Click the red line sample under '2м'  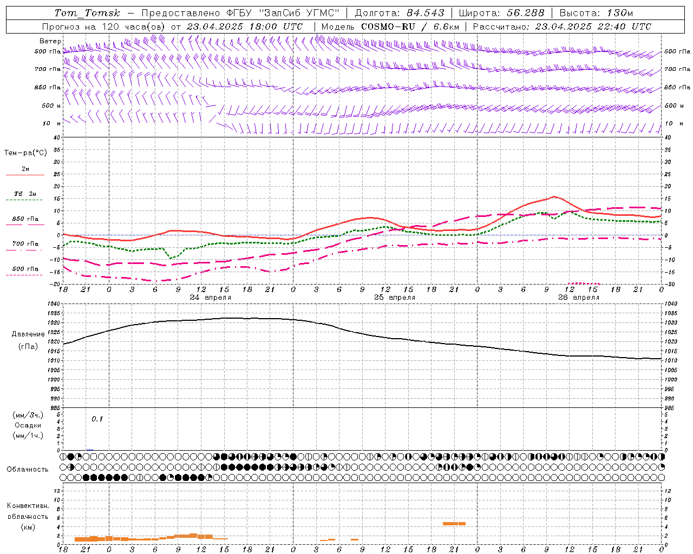click(25, 175)
